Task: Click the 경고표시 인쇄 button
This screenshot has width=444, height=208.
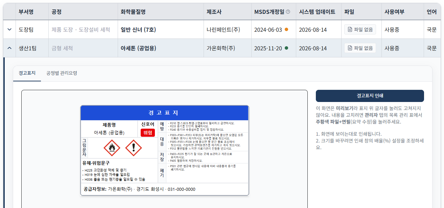Action: click(x=370, y=96)
